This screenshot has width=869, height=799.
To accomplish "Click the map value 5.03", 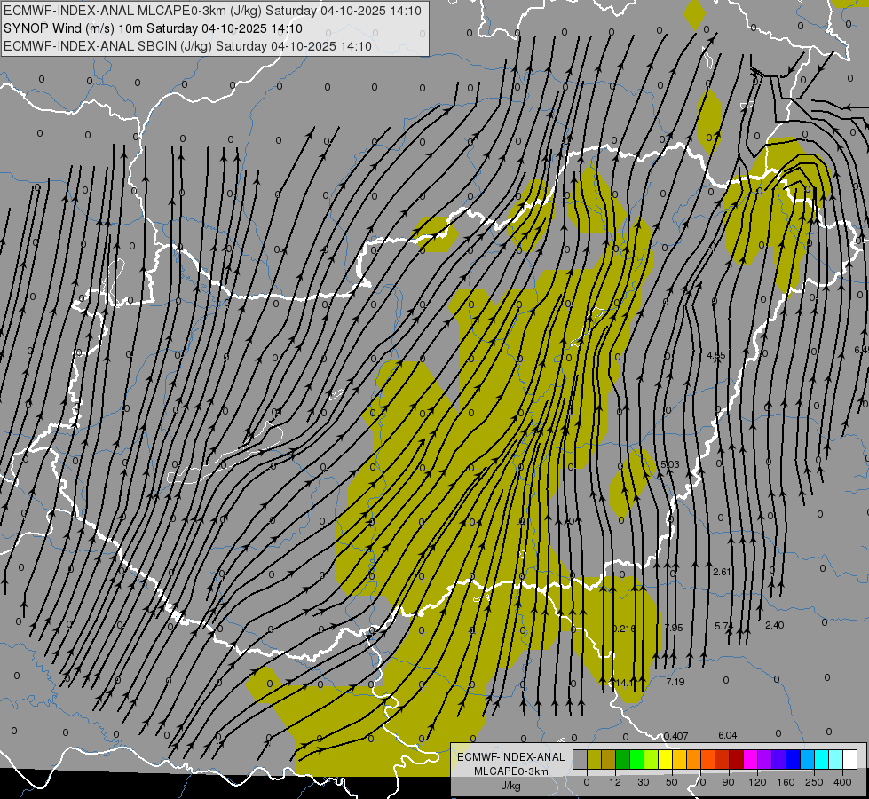I will coord(669,464).
